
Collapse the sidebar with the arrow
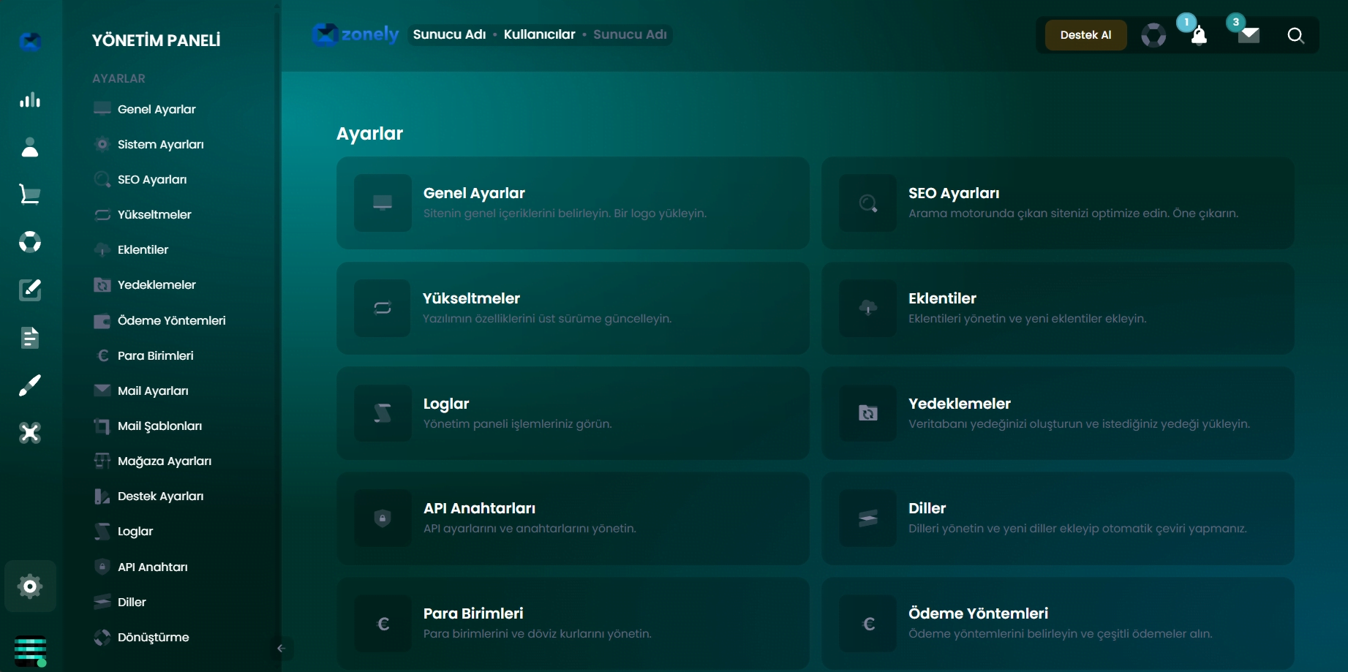click(281, 648)
